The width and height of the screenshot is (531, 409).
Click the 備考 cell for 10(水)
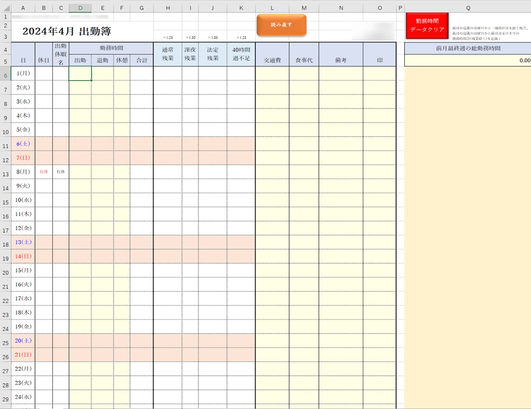(341, 200)
